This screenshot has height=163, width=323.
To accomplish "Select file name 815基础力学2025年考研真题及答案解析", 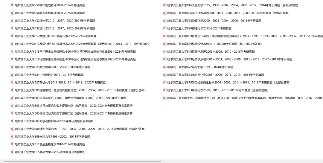I will [x=50, y=152].
